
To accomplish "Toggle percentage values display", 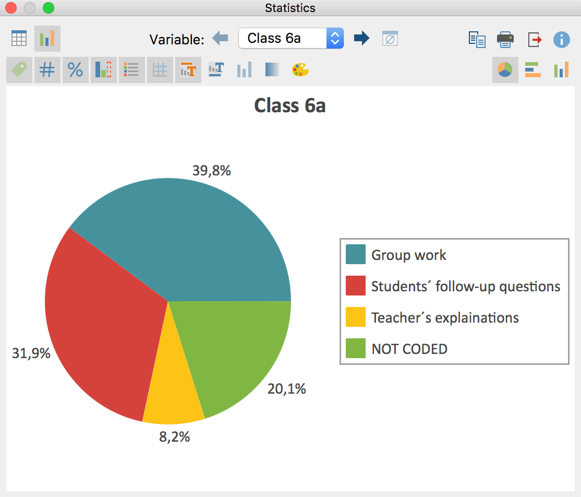I will [x=76, y=70].
